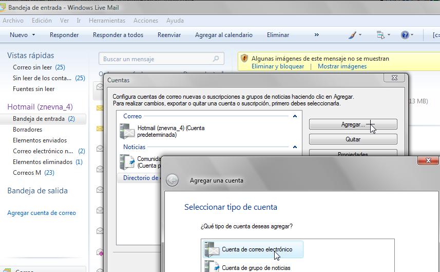The image size is (440, 272).
Task: Open the Archivo menu
Action: coord(13,21)
